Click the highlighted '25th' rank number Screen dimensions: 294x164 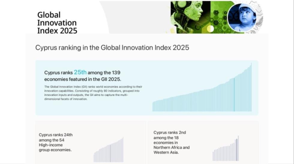point(80,72)
